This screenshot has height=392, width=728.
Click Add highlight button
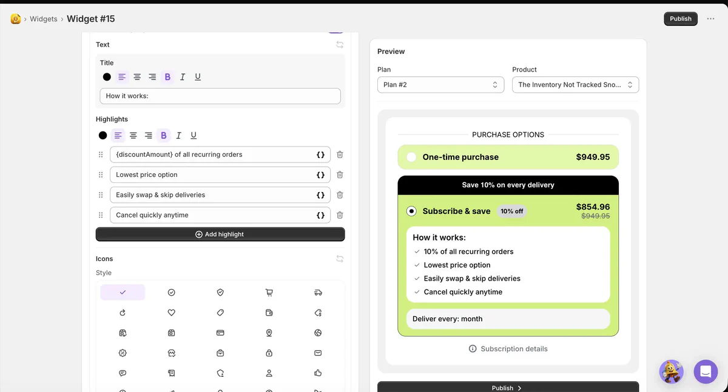pos(220,234)
